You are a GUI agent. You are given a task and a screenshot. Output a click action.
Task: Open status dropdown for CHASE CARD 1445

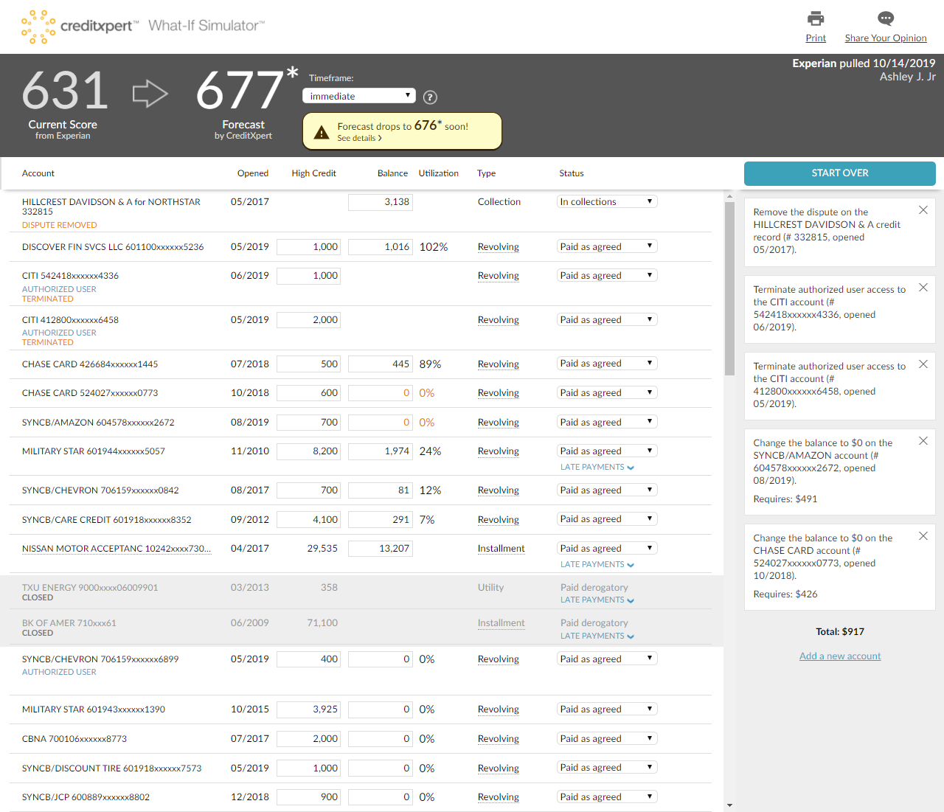point(607,363)
